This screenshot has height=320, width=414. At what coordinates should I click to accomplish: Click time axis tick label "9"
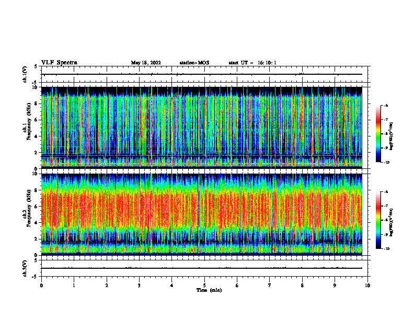[335, 285]
